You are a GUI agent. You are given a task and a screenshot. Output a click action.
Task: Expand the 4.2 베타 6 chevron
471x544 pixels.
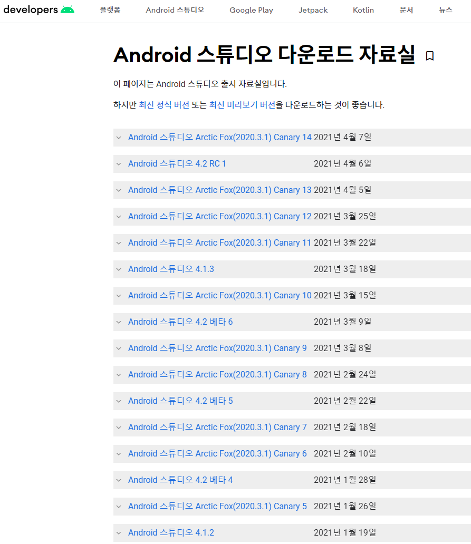pyautogui.click(x=119, y=322)
